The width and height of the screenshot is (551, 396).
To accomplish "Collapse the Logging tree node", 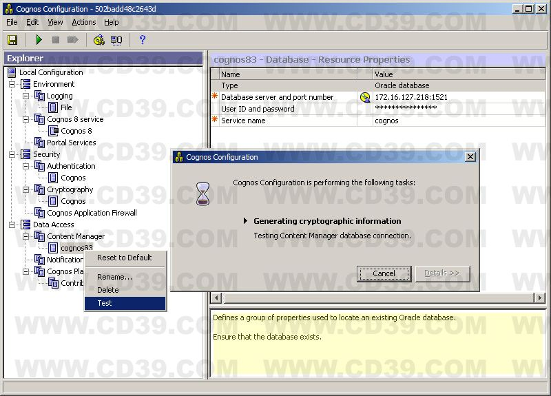I will 25,96.
